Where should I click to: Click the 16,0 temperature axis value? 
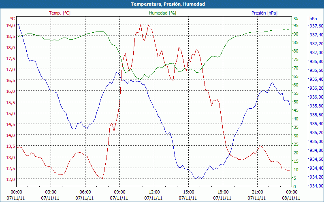[x=11, y=91]
